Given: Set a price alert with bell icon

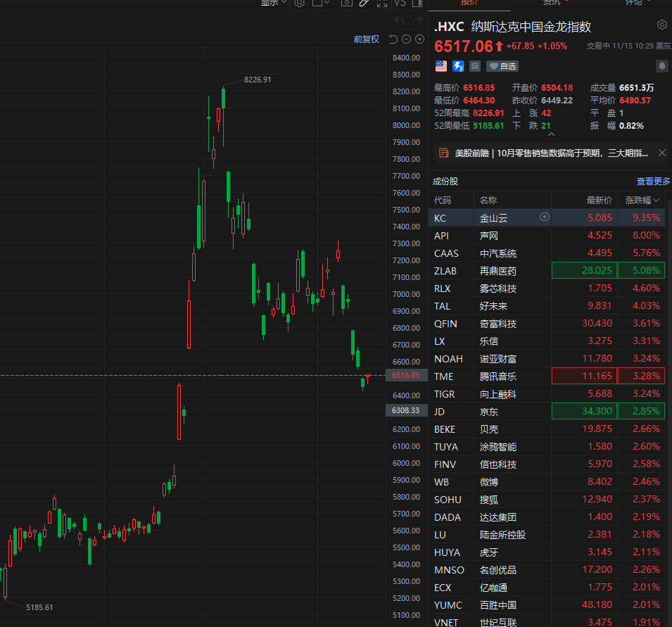Looking at the screenshot, I should pos(662,66).
